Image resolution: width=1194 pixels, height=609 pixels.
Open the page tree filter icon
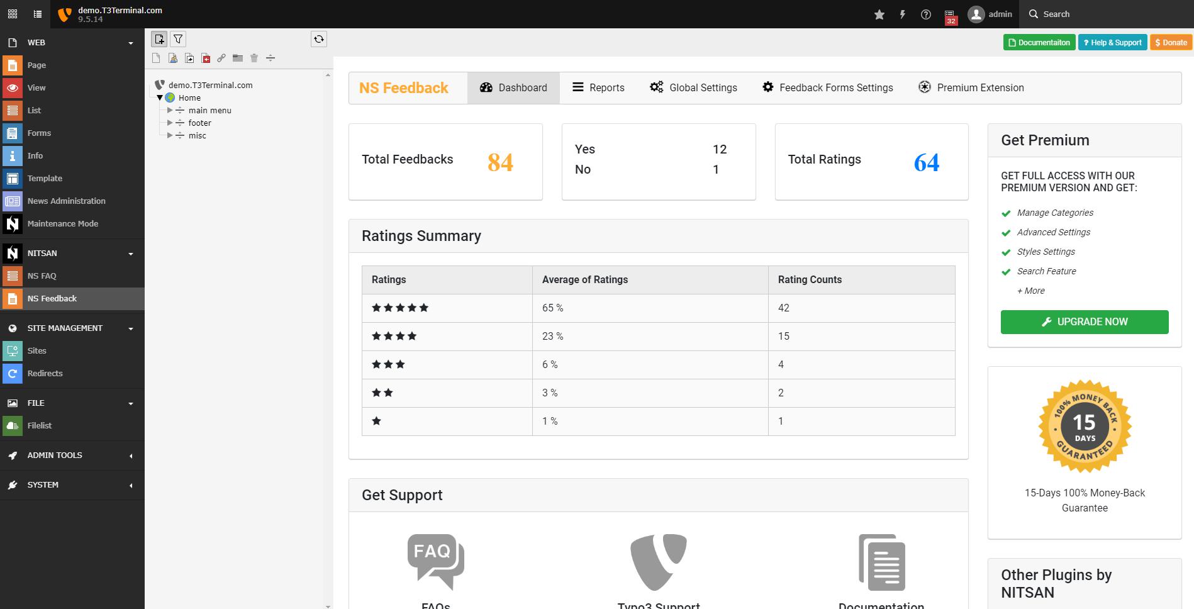click(178, 39)
